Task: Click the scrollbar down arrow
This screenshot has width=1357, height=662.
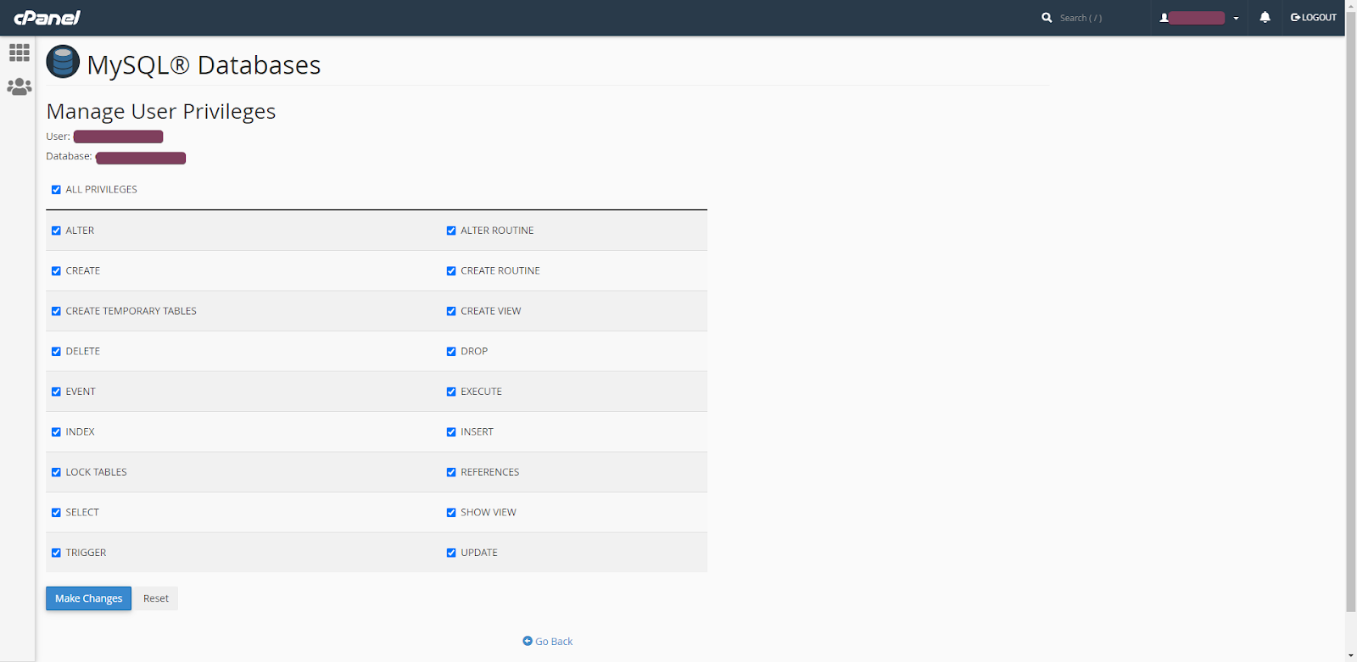Action: click(x=1351, y=655)
